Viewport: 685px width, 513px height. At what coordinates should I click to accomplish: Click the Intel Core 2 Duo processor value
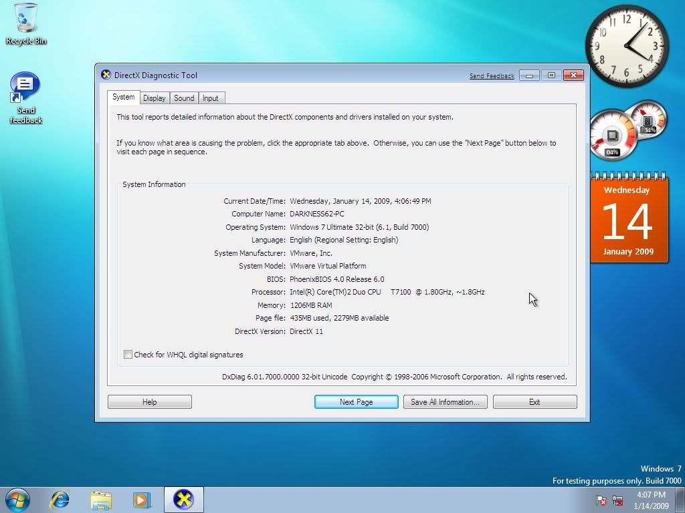[x=387, y=292]
